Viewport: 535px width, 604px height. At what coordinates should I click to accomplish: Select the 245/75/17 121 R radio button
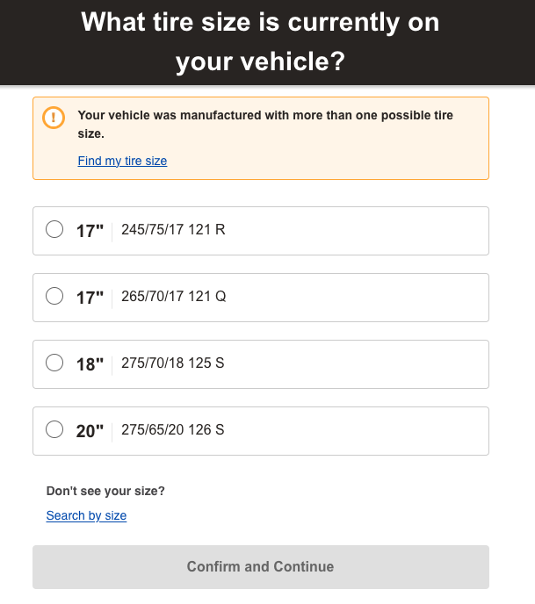(x=54, y=229)
